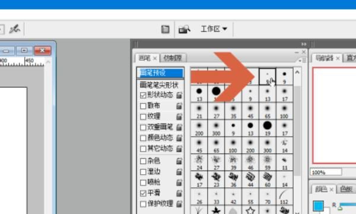The height and width of the screenshot is (214, 356).
Task: Select the size 5 brush preset
Action: coord(268,77)
